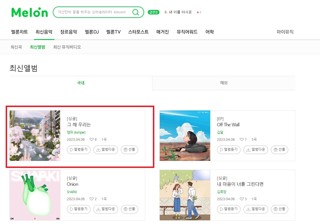Open album title Onion
The width and height of the screenshot is (320, 224).
pos(72,184)
